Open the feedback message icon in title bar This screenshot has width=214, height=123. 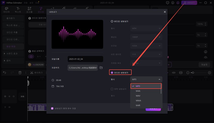[x=167, y=3]
